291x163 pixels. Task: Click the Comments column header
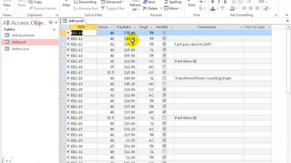pyautogui.click(x=209, y=27)
